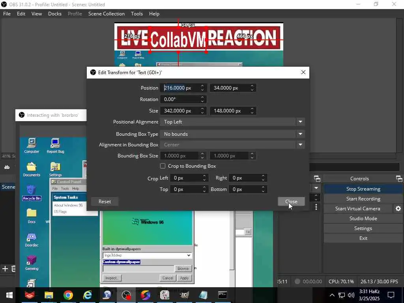
Task: Open notification center icon
Action: pyautogui.click(x=391, y=295)
